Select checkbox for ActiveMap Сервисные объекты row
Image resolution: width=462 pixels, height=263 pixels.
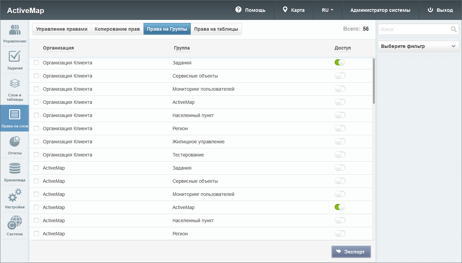click(x=36, y=181)
